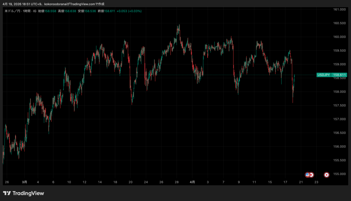This screenshot has height=201, width=351.
Task: Select the 1時間 interval label in legend
Action: [x=27, y=11]
